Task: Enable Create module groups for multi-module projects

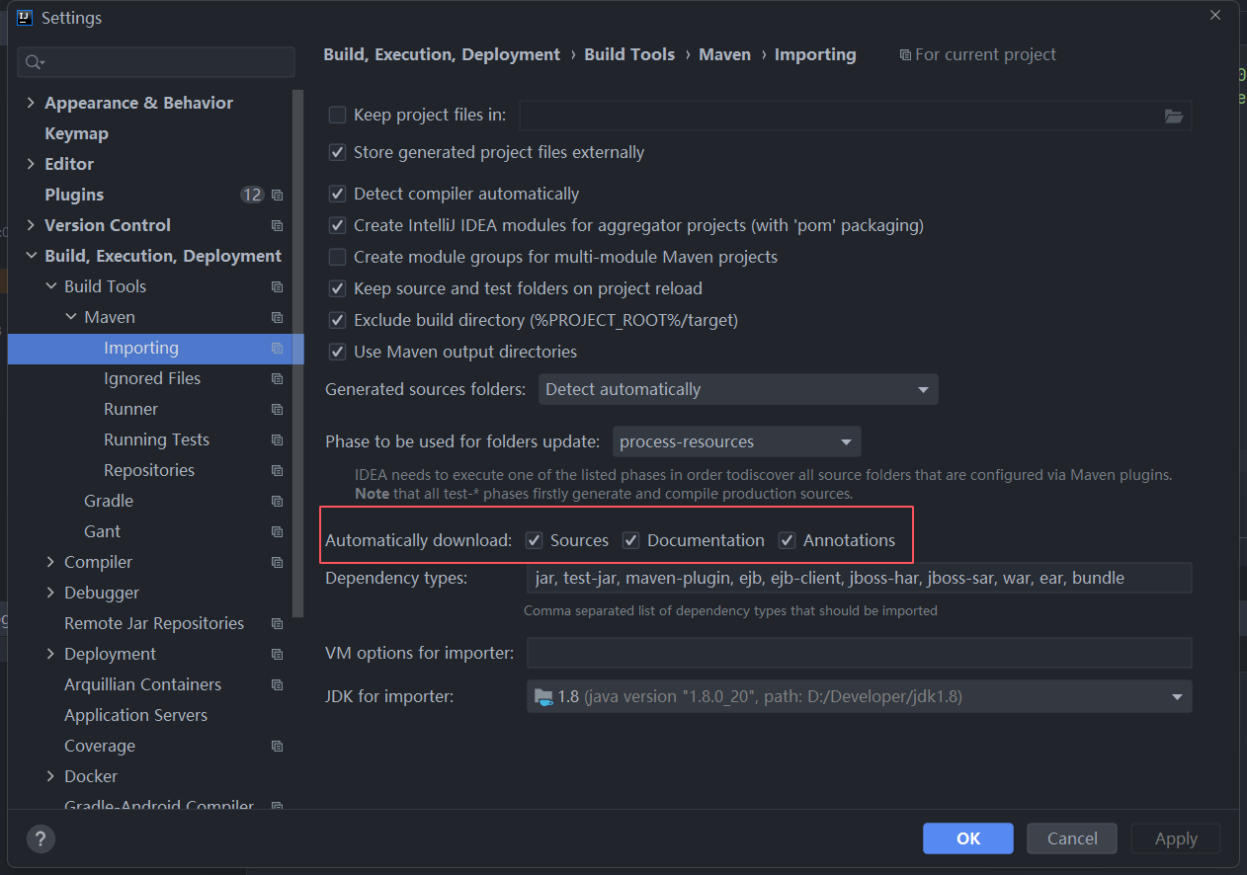Action: point(337,257)
